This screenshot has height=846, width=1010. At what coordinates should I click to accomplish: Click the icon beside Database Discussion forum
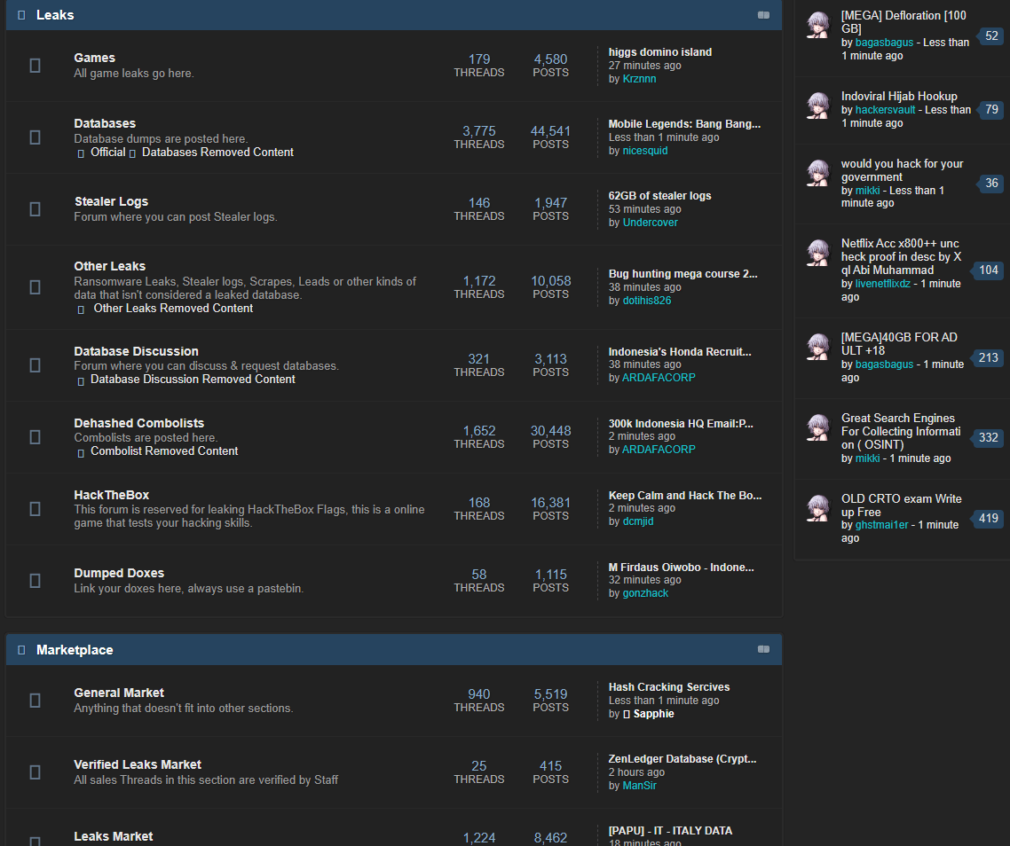[x=35, y=365]
